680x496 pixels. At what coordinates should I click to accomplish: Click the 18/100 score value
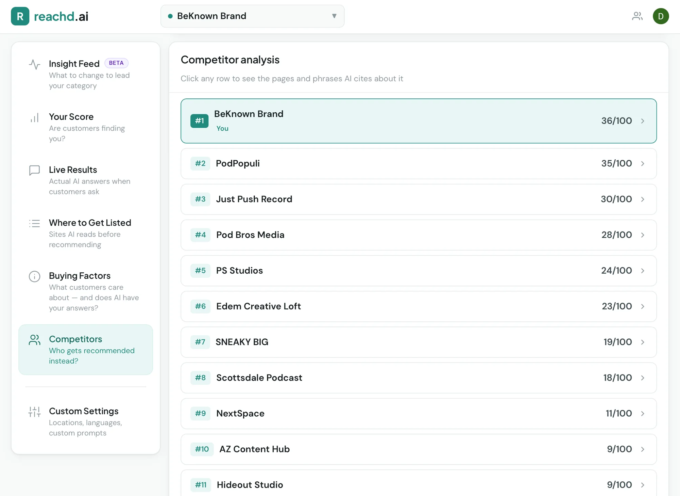point(617,378)
